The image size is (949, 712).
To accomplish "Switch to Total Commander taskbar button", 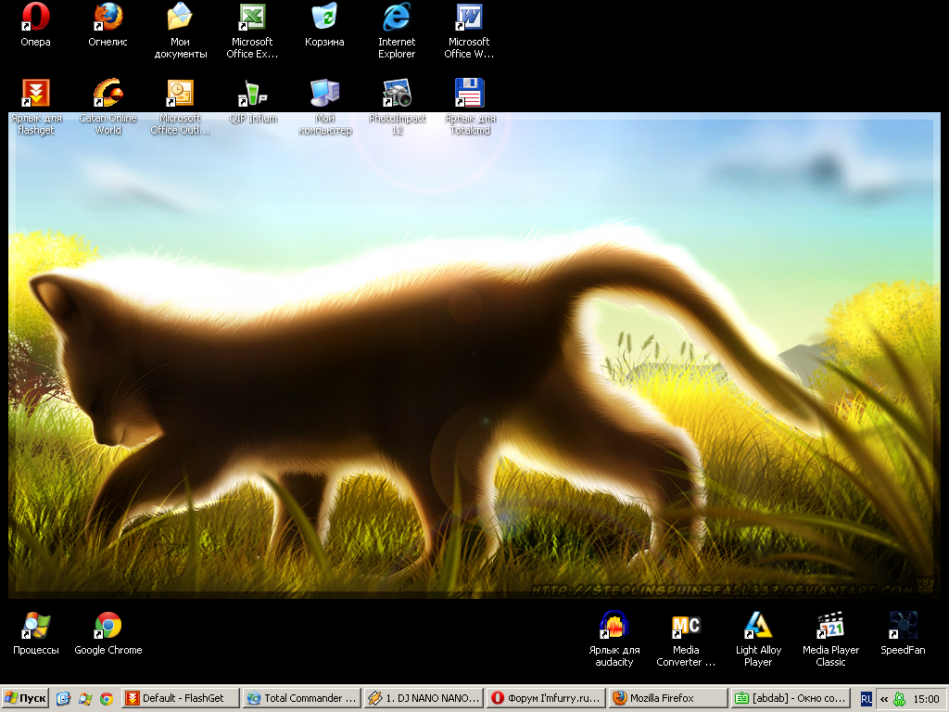I will pyautogui.click(x=301, y=698).
